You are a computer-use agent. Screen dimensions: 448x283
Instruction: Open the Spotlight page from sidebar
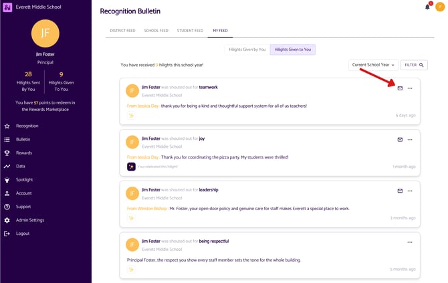[24, 180]
